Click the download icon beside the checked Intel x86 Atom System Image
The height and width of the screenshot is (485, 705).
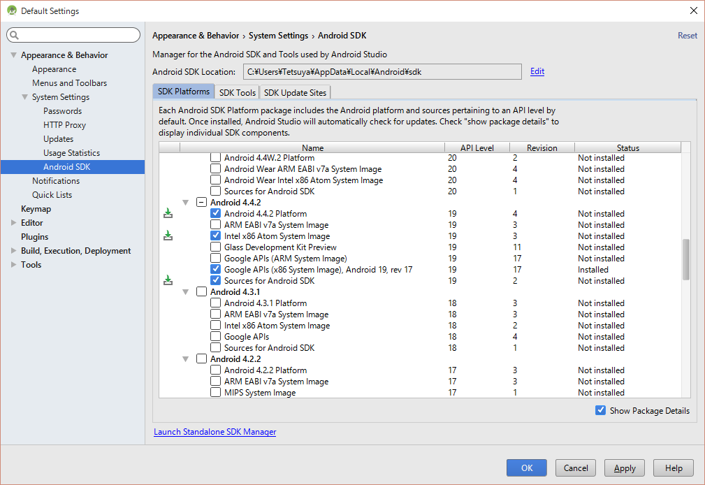point(168,236)
